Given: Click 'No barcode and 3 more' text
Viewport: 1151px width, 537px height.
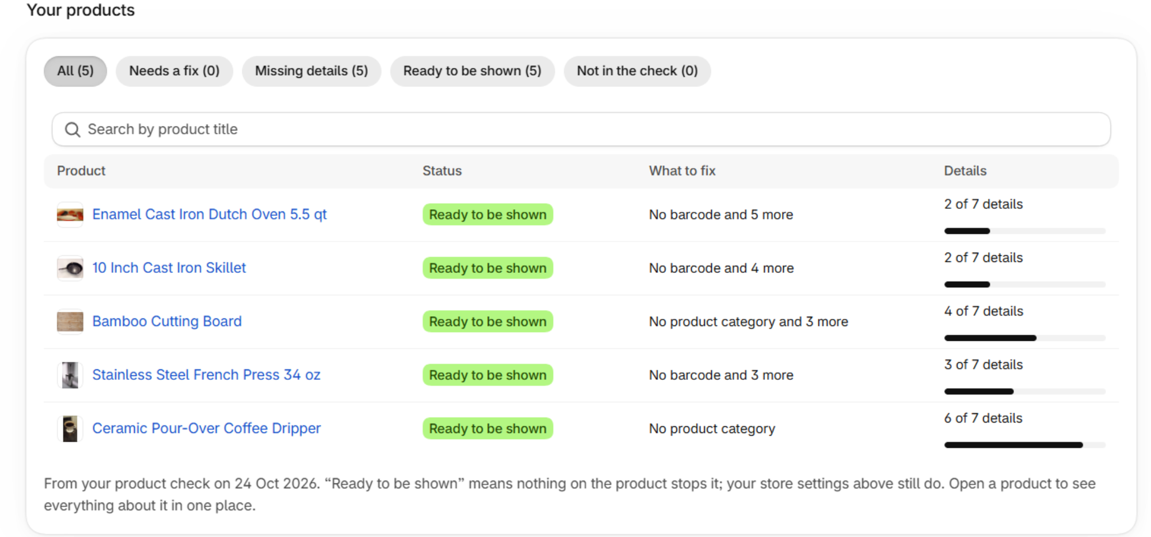Looking at the screenshot, I should tap(721, 375).
